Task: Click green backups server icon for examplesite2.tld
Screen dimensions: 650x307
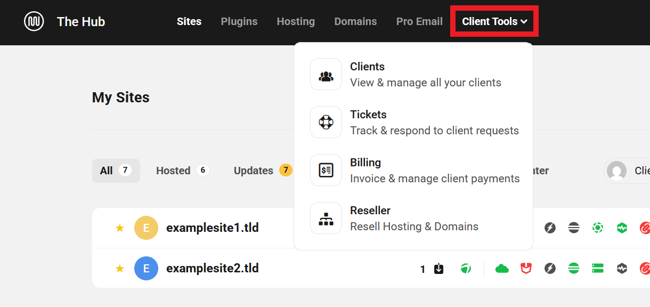Action: click(x=598, y=269)
